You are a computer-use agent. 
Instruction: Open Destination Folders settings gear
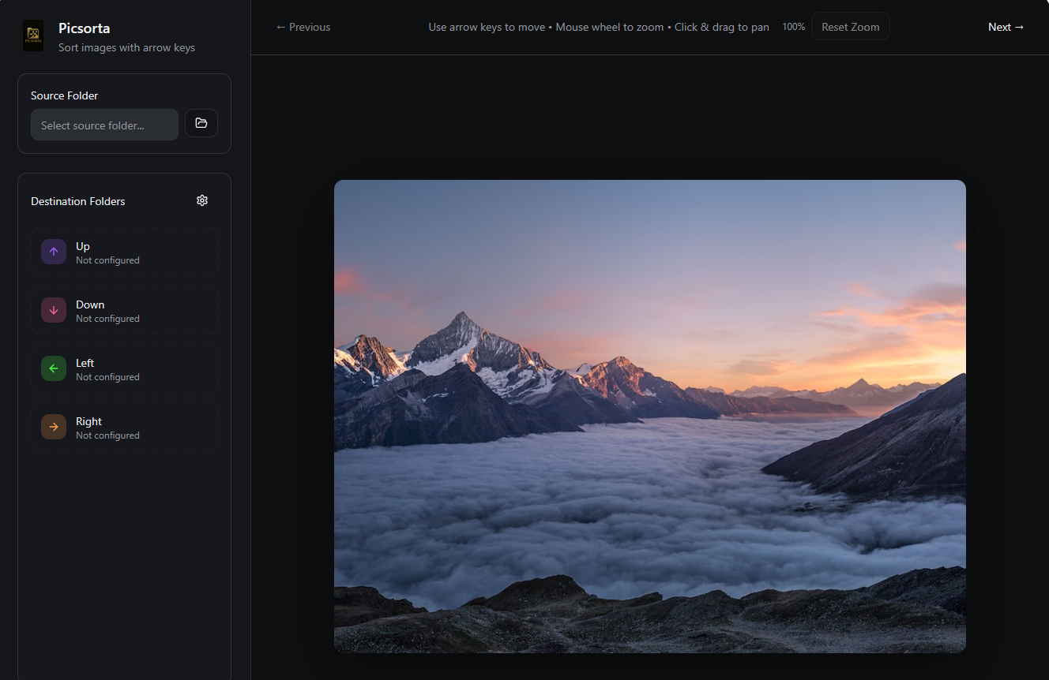click(202, 200)
